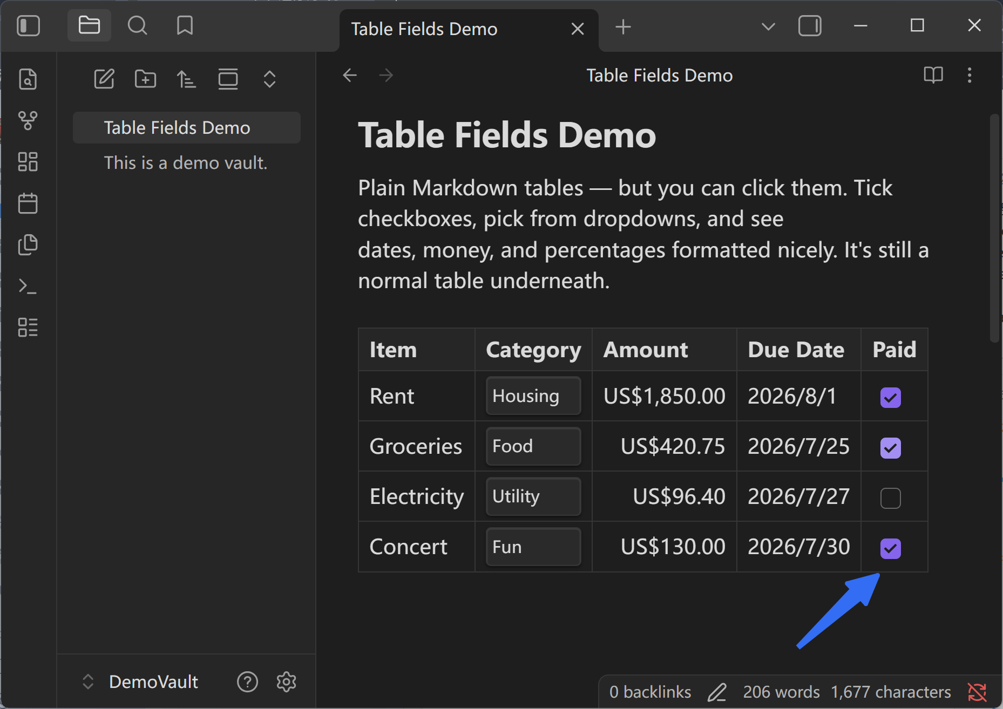Open today's daily note calendar icon
Viewport: 1003px width, 709px height.
tap(28, 203)
